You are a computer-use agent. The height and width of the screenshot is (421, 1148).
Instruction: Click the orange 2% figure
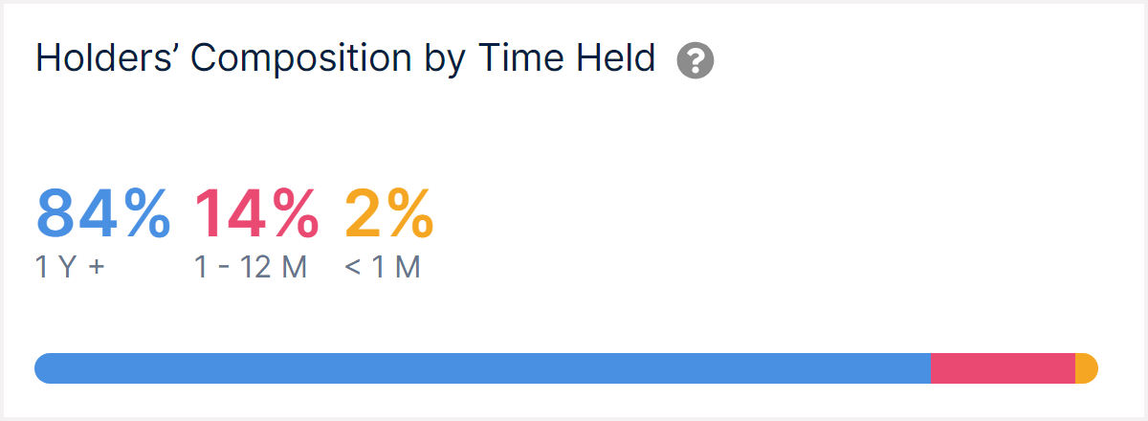pyautogui.click(x=389, y=213)
